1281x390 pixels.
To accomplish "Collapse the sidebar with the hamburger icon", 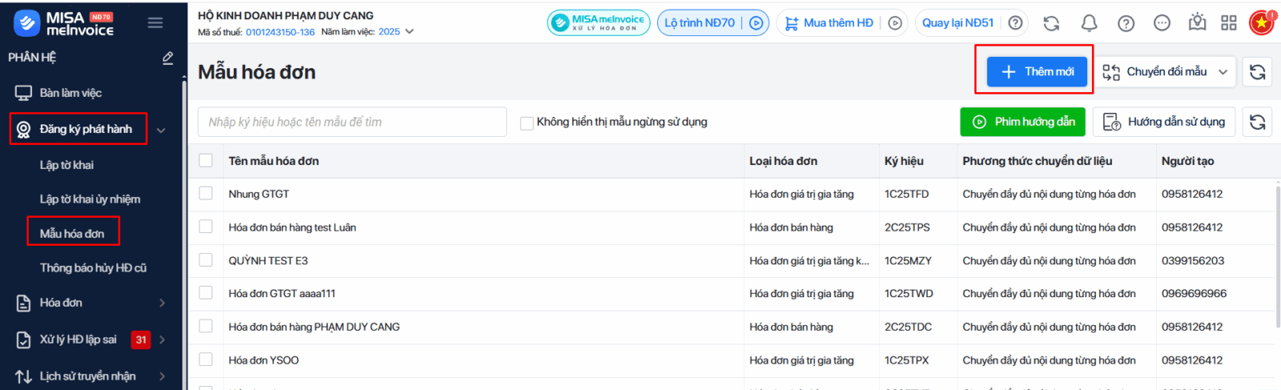I will [155, 22].
